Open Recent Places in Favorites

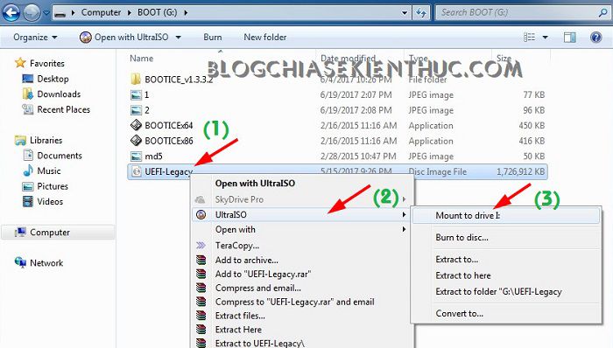(63, 109)
